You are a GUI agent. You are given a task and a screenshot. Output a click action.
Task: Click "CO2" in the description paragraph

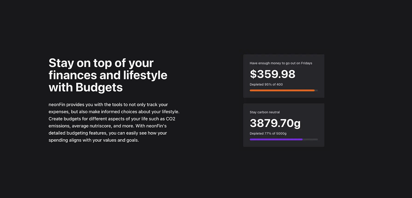(x=170, y=119)
